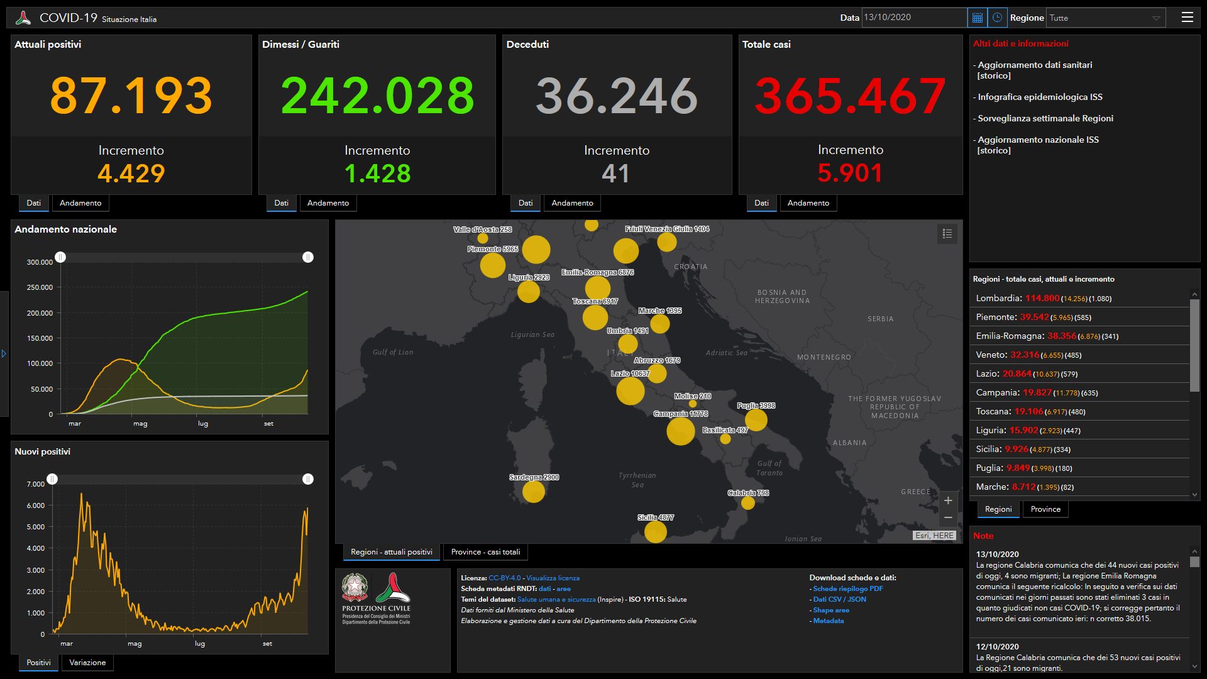Click the Protezione Civile logo in header

[x=23, y=18]
